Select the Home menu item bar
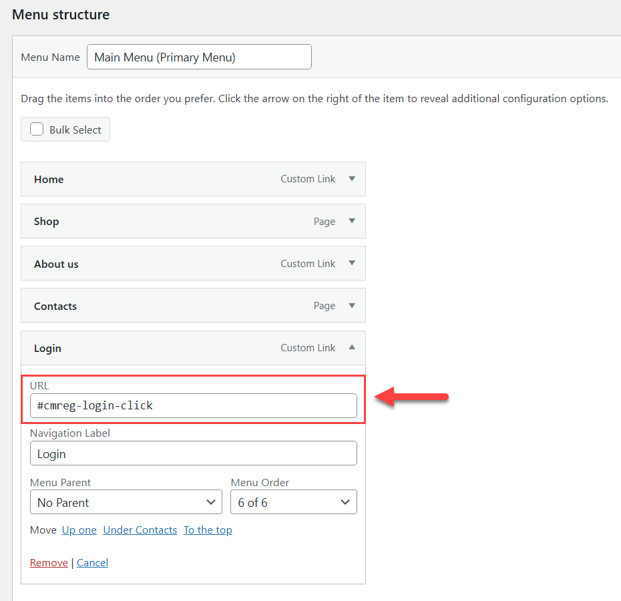Image resolution: width=621 pixels, height=601 pixels. (193, 179)
